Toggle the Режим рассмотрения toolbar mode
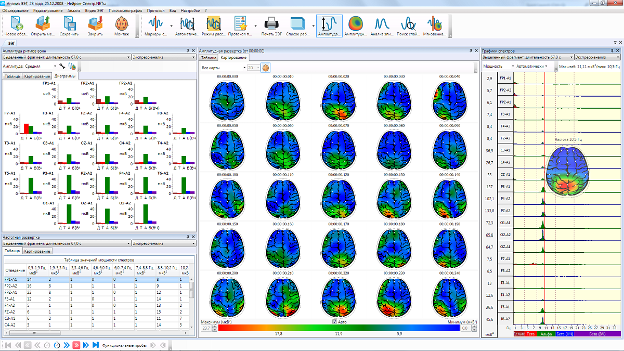Viewport: 624px width, 351px height. click(214, 26)
